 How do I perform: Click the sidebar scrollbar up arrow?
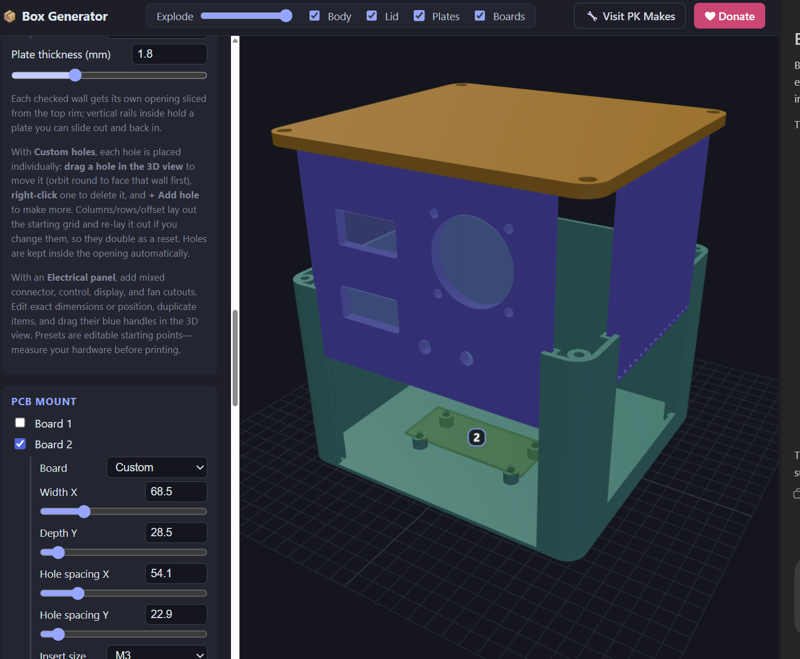coord(235,40)
